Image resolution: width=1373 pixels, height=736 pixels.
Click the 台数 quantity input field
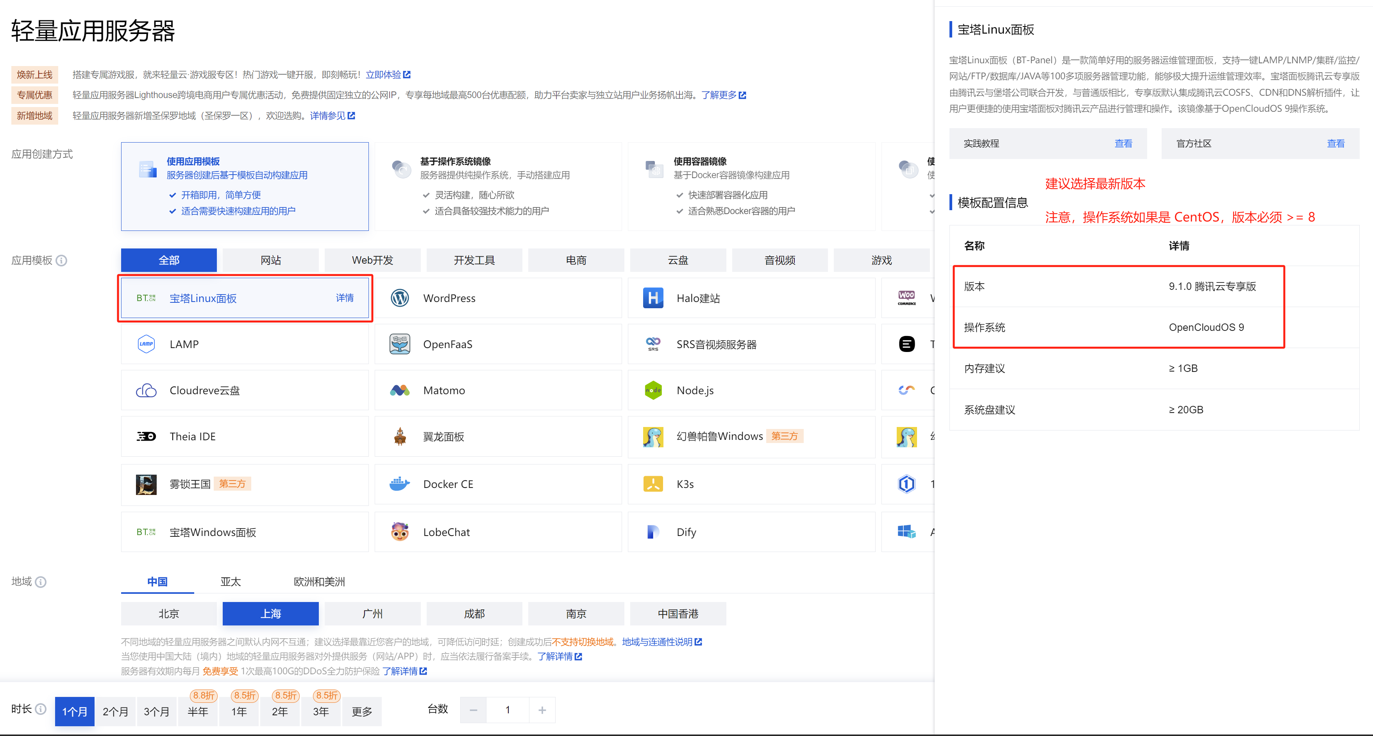[x=508, y=710]
